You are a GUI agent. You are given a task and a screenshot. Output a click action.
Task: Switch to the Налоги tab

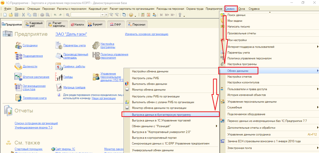[77, 25]
